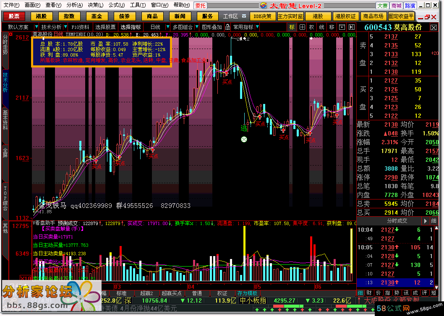The width and height of the screenshot is (444, 316).
Task: Open the 债券 bonds section
Action: coord(125,16)
